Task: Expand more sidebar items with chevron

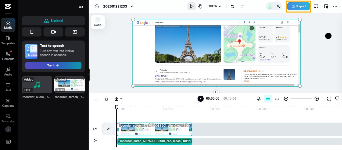Action: tap(8, 129)
